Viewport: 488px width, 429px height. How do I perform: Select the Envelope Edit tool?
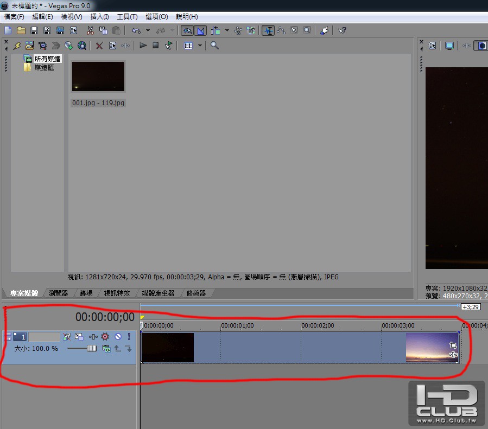pos(281,30)
